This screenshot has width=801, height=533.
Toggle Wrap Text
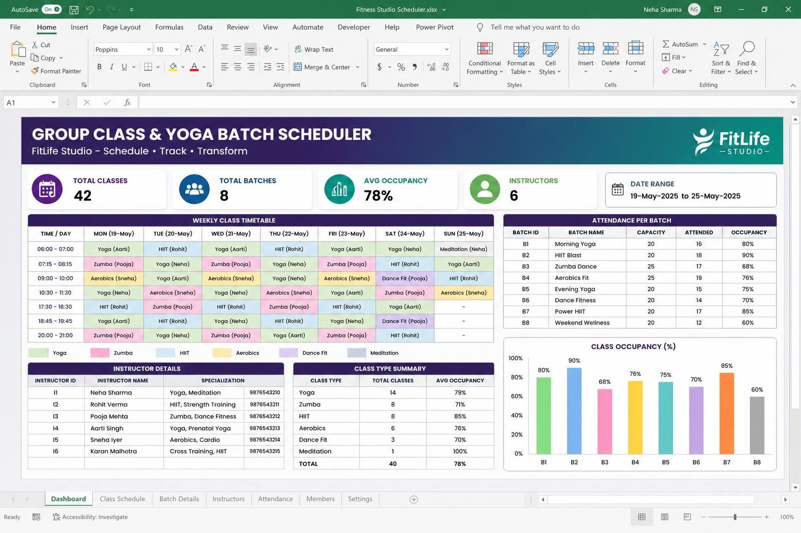tap(313, 49)
